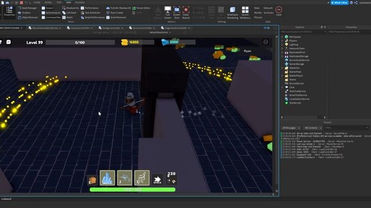Screen dimensions: 371x208
Task: Select the VIEW ribbon tab
Action: click(x=68, y=2)
